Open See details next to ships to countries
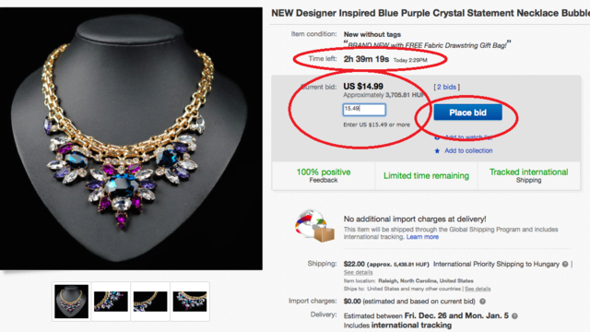590x332 pixels. click(x=478, y=289)
